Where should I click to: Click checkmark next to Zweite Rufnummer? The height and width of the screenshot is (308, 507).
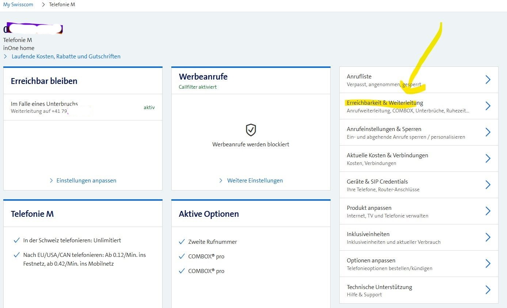pos(182,242)
